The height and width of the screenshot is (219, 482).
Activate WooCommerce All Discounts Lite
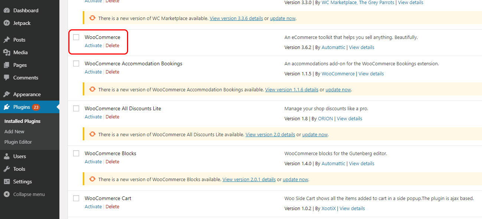coord(93,117)
